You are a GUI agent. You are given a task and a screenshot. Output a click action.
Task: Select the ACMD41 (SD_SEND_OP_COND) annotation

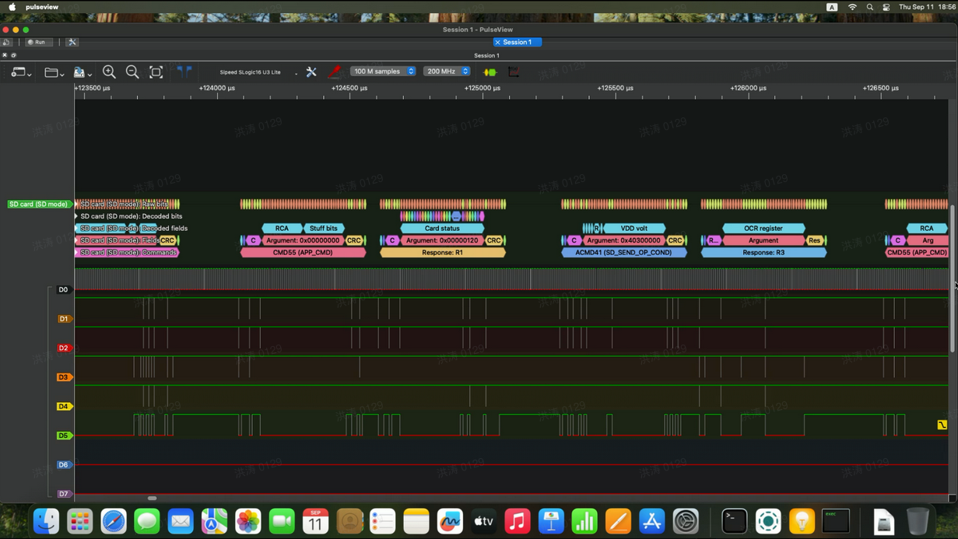(623, 253)
